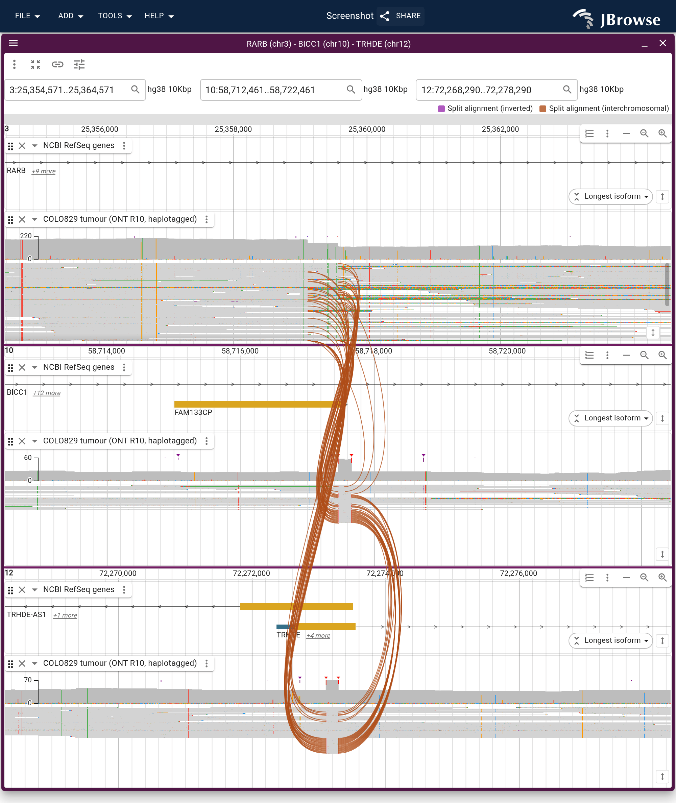Zoom in on the chr3 view

[x=662, y=134]
